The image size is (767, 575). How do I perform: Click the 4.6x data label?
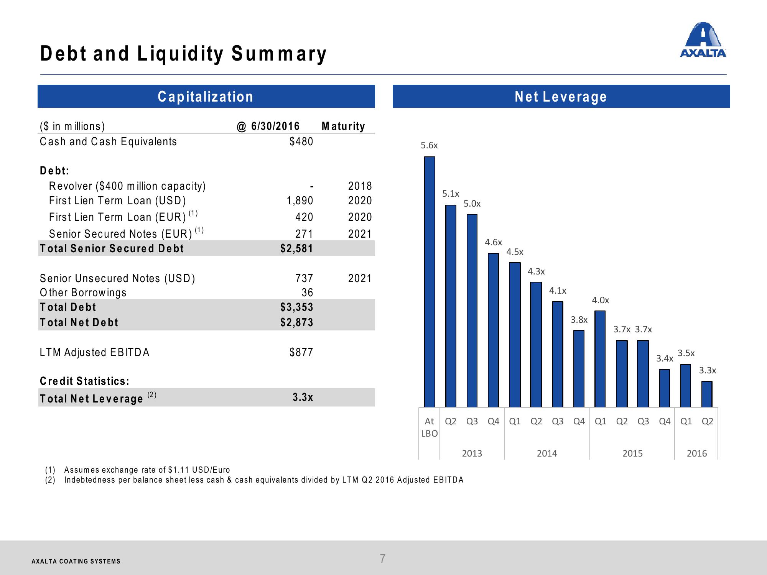(x=494, y=242)
